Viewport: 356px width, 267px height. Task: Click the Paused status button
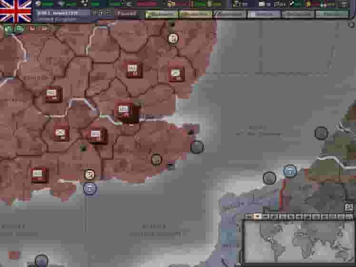(127, 13)
